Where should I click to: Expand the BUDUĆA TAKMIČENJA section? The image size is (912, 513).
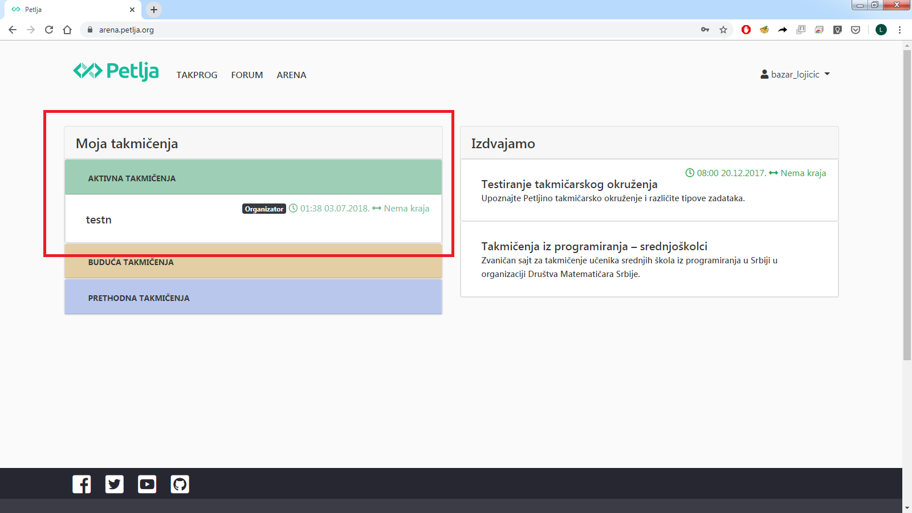[x=131, y=262]
